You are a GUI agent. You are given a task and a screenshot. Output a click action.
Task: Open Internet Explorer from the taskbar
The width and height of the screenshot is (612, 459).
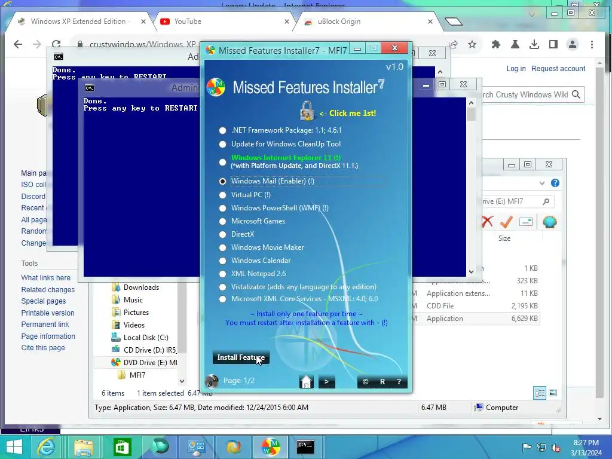click(46, 447)
